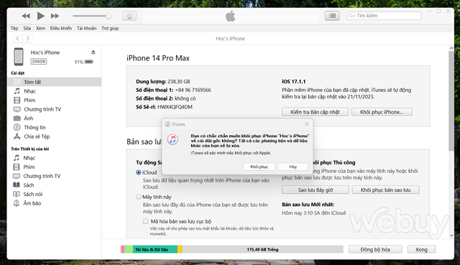Select Tóm tắt in the sidebar
Viewport: 460px width, 265px height.
click(x=55, y=82)
